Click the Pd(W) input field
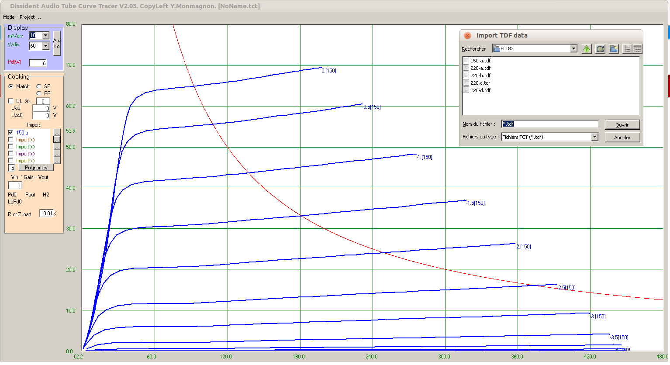The height and width of the screenshot is (365, 670). (x=38, y=63)
